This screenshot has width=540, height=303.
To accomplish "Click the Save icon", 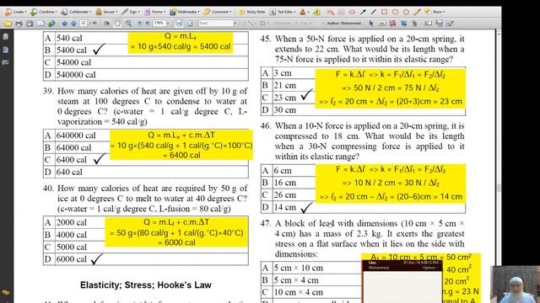I will [30, 24].
